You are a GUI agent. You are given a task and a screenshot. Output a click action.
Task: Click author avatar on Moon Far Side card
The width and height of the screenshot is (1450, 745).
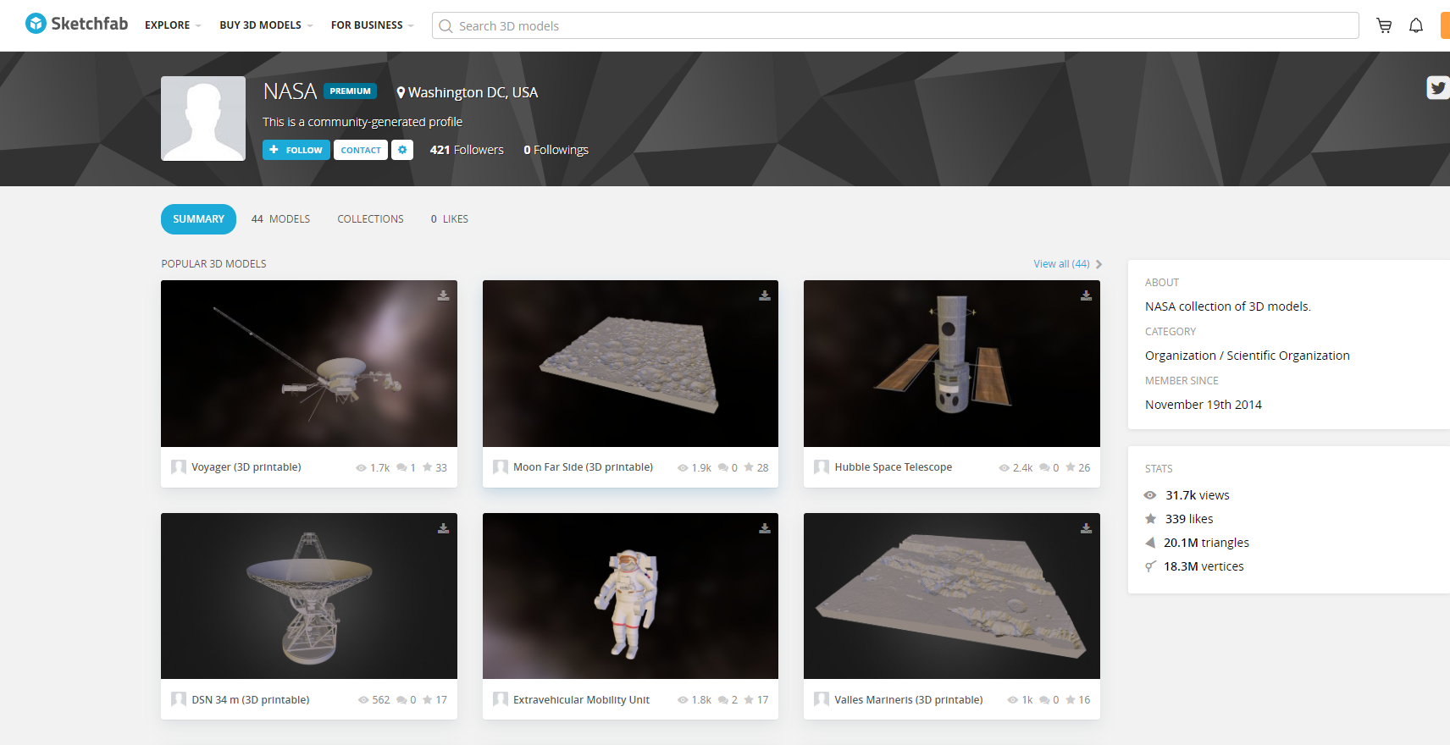(501, 467)
